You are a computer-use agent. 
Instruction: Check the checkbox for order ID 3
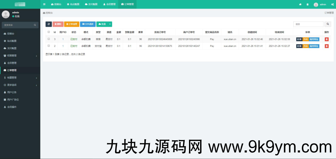pyautogui.click(x=49, y=39)
